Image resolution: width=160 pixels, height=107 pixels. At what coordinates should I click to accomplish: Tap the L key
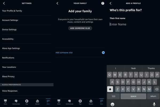pyautogui.click(x=154, y=82)
